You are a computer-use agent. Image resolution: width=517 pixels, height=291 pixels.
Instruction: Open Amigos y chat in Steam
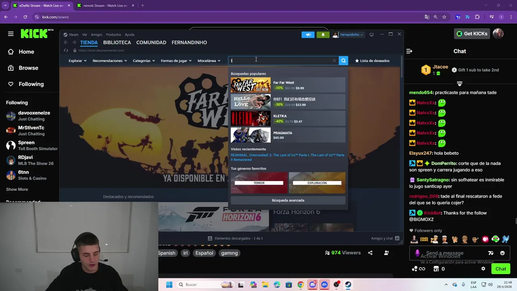click(x=385, y=238)
